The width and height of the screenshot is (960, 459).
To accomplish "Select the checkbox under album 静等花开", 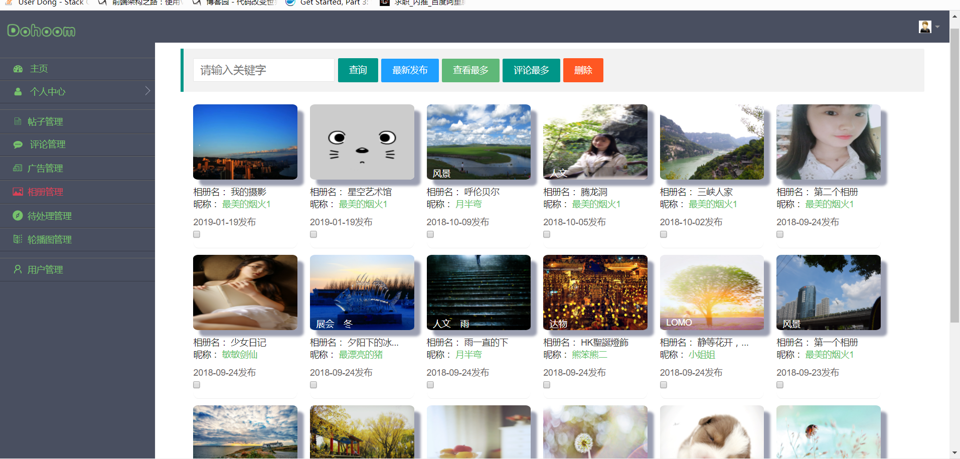I will click(x=664, y=385).
